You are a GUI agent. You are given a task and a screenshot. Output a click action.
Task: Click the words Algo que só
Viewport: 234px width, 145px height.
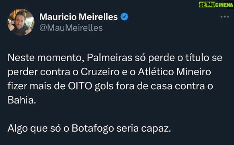coord(34,129)
